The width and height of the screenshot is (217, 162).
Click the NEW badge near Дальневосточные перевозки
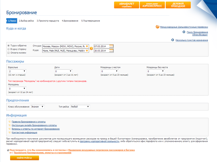tap(157, 27)
